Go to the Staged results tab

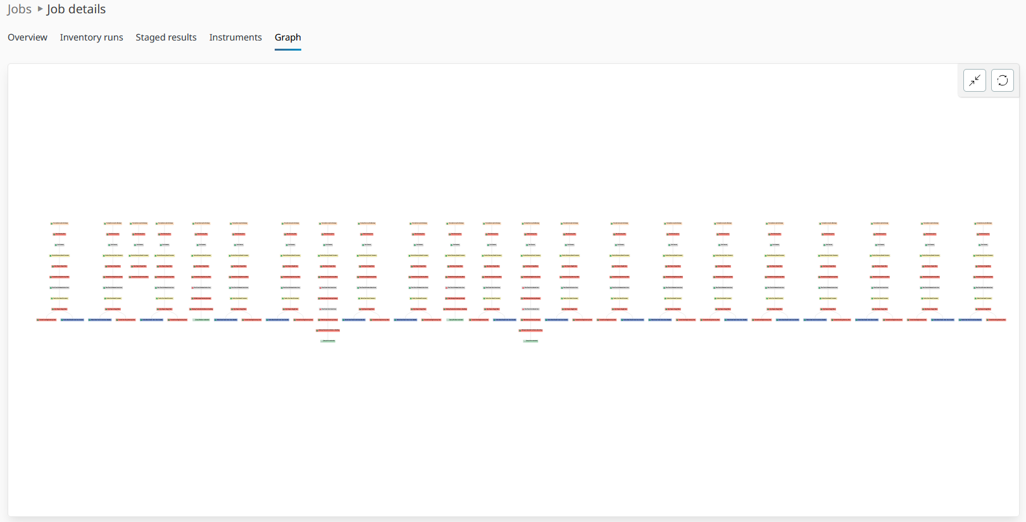pyautogui.click(x=166, y=37)
